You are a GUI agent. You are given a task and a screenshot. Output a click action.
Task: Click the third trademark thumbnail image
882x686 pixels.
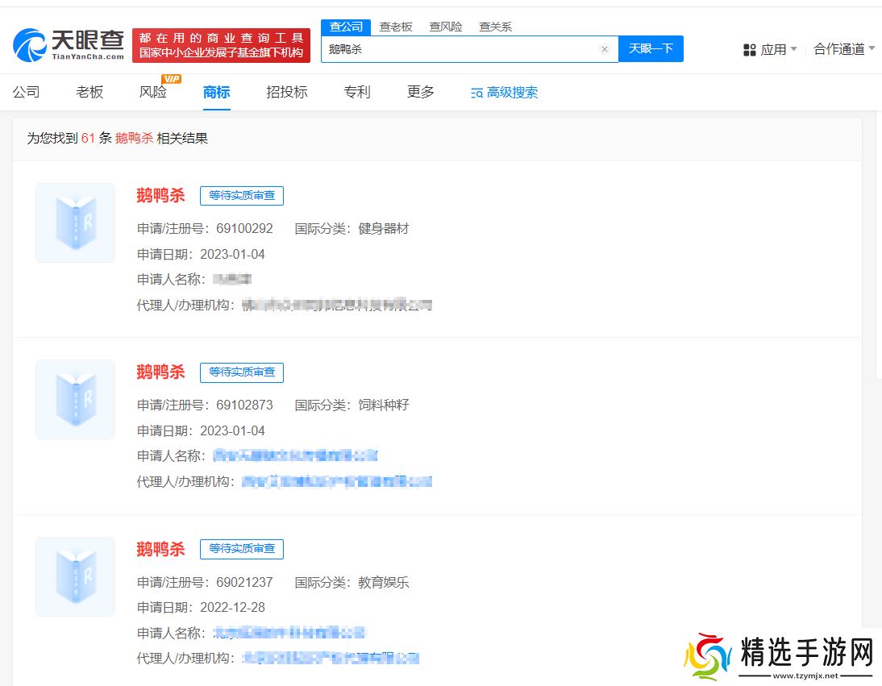75,576
